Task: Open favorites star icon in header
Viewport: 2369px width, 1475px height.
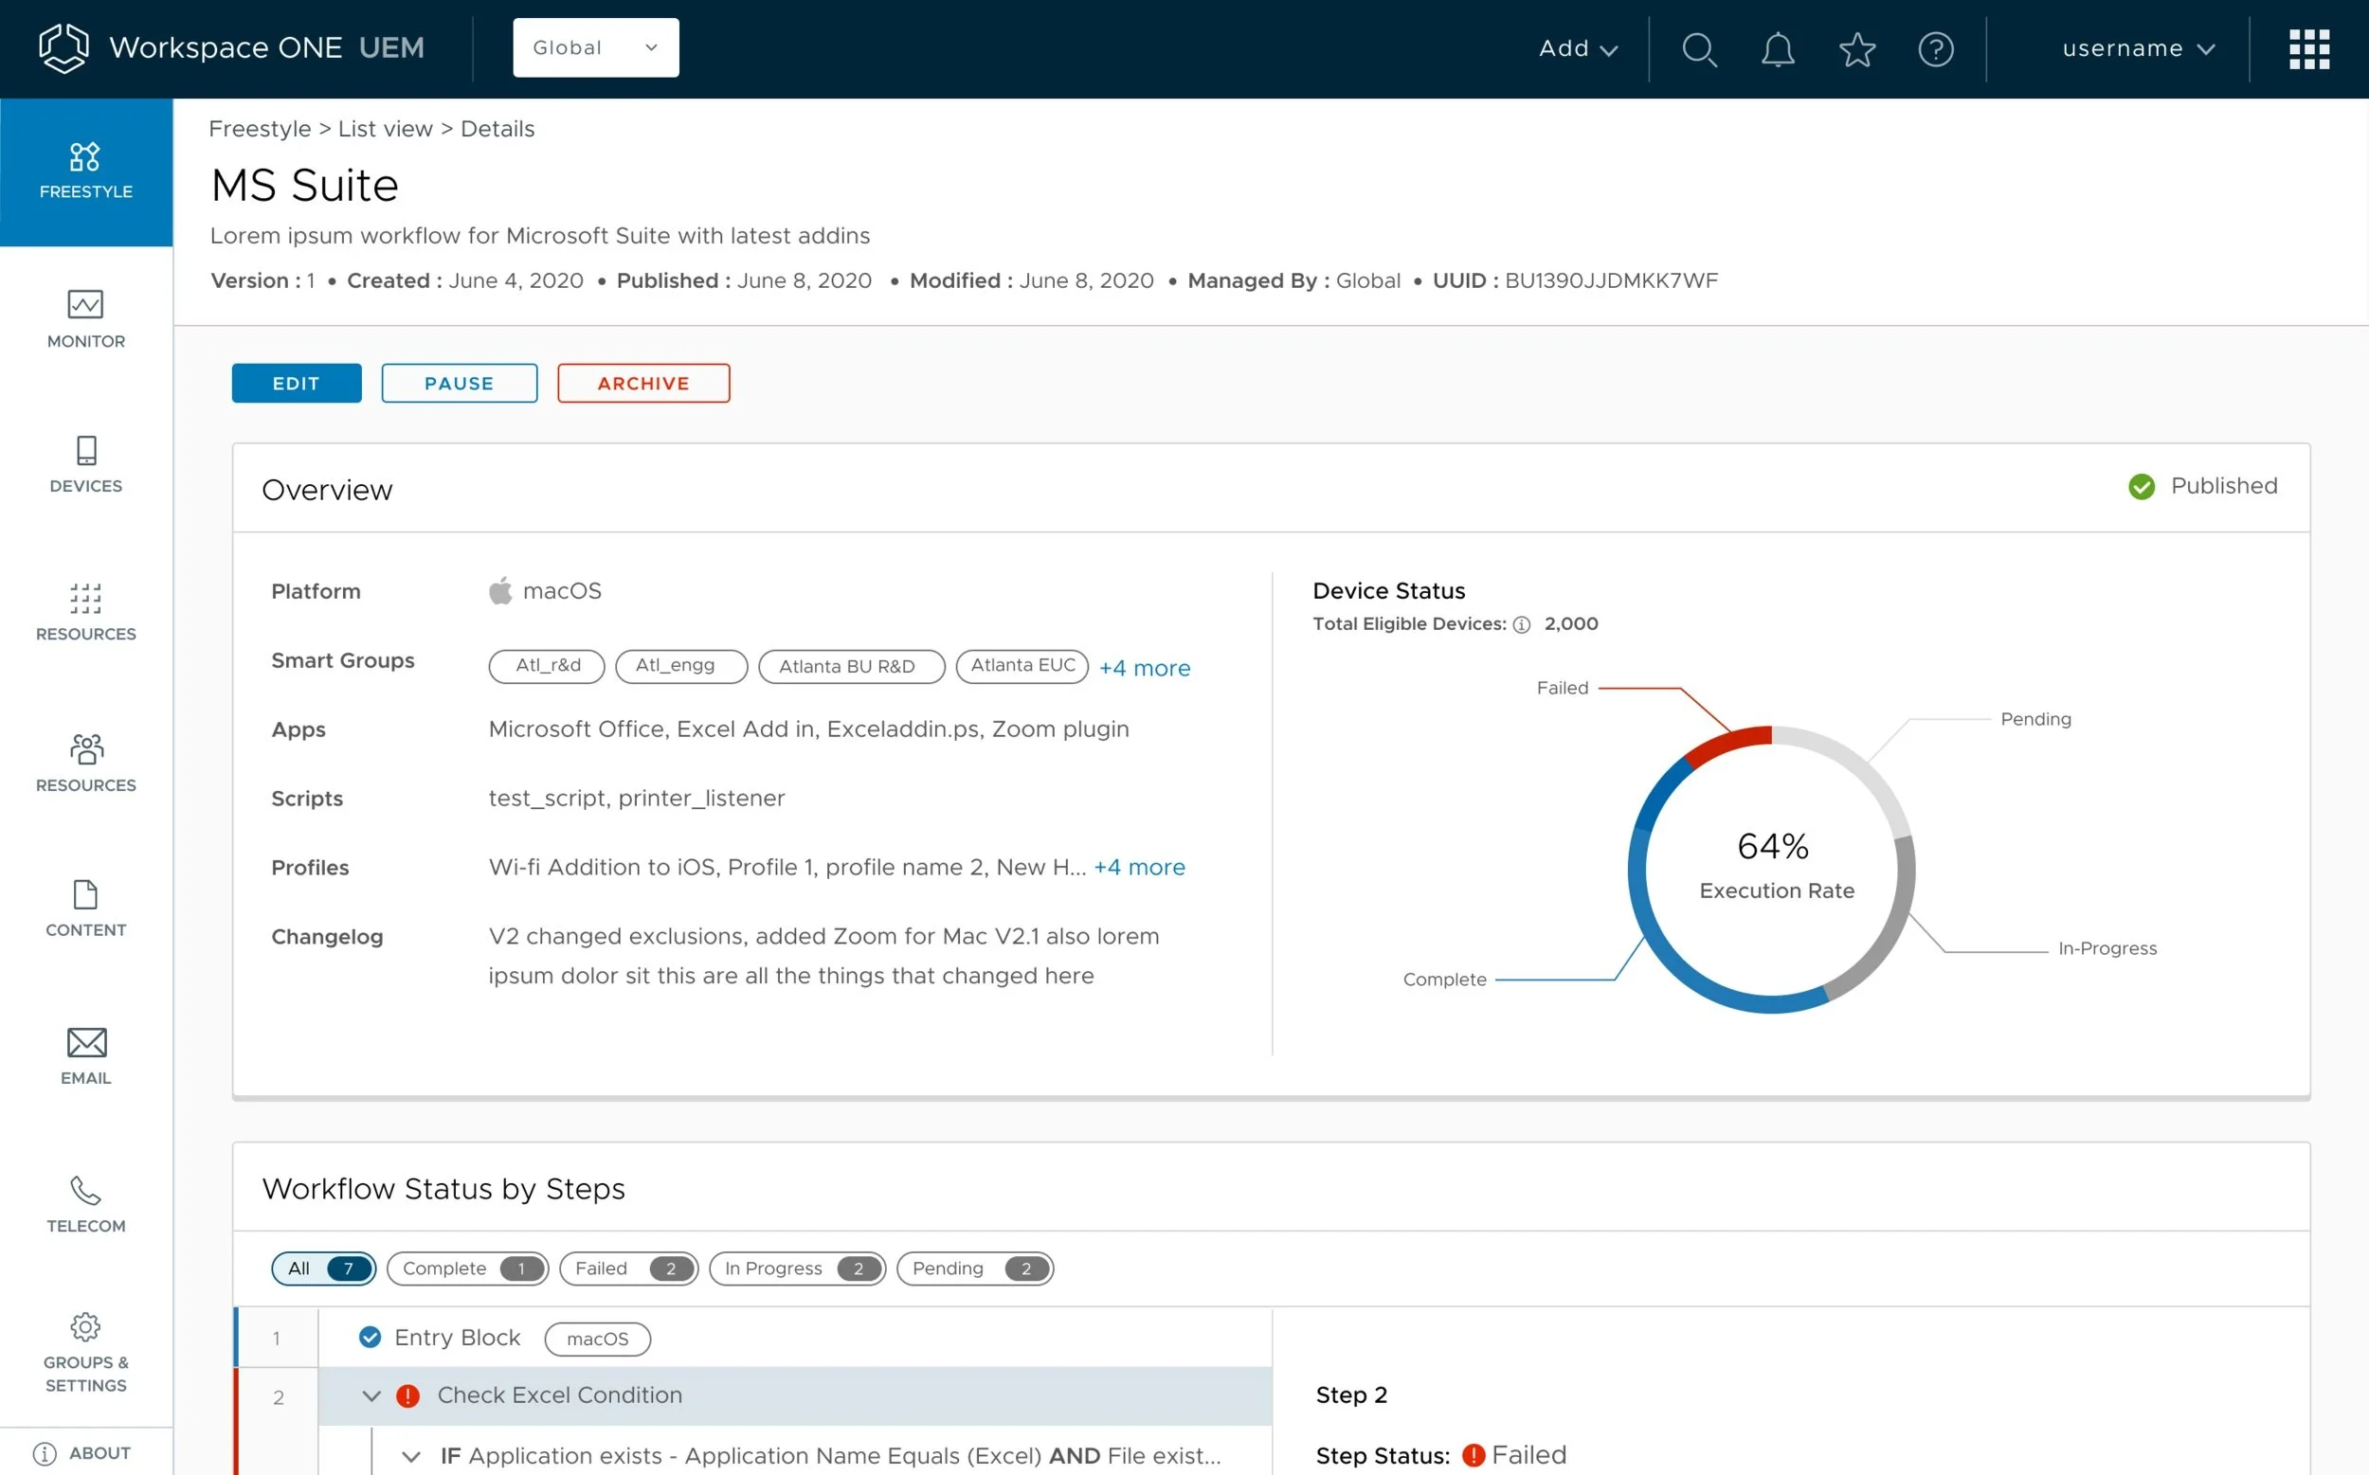Action: (1856, 48)
